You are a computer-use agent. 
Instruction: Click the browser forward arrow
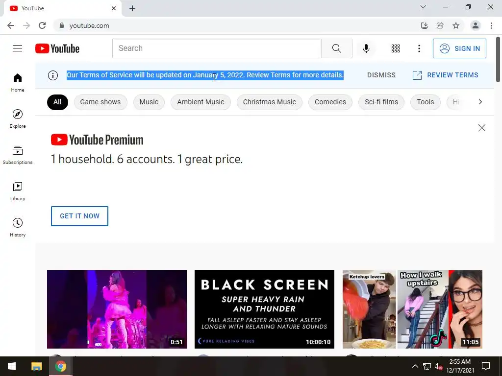tap(26, 25)
